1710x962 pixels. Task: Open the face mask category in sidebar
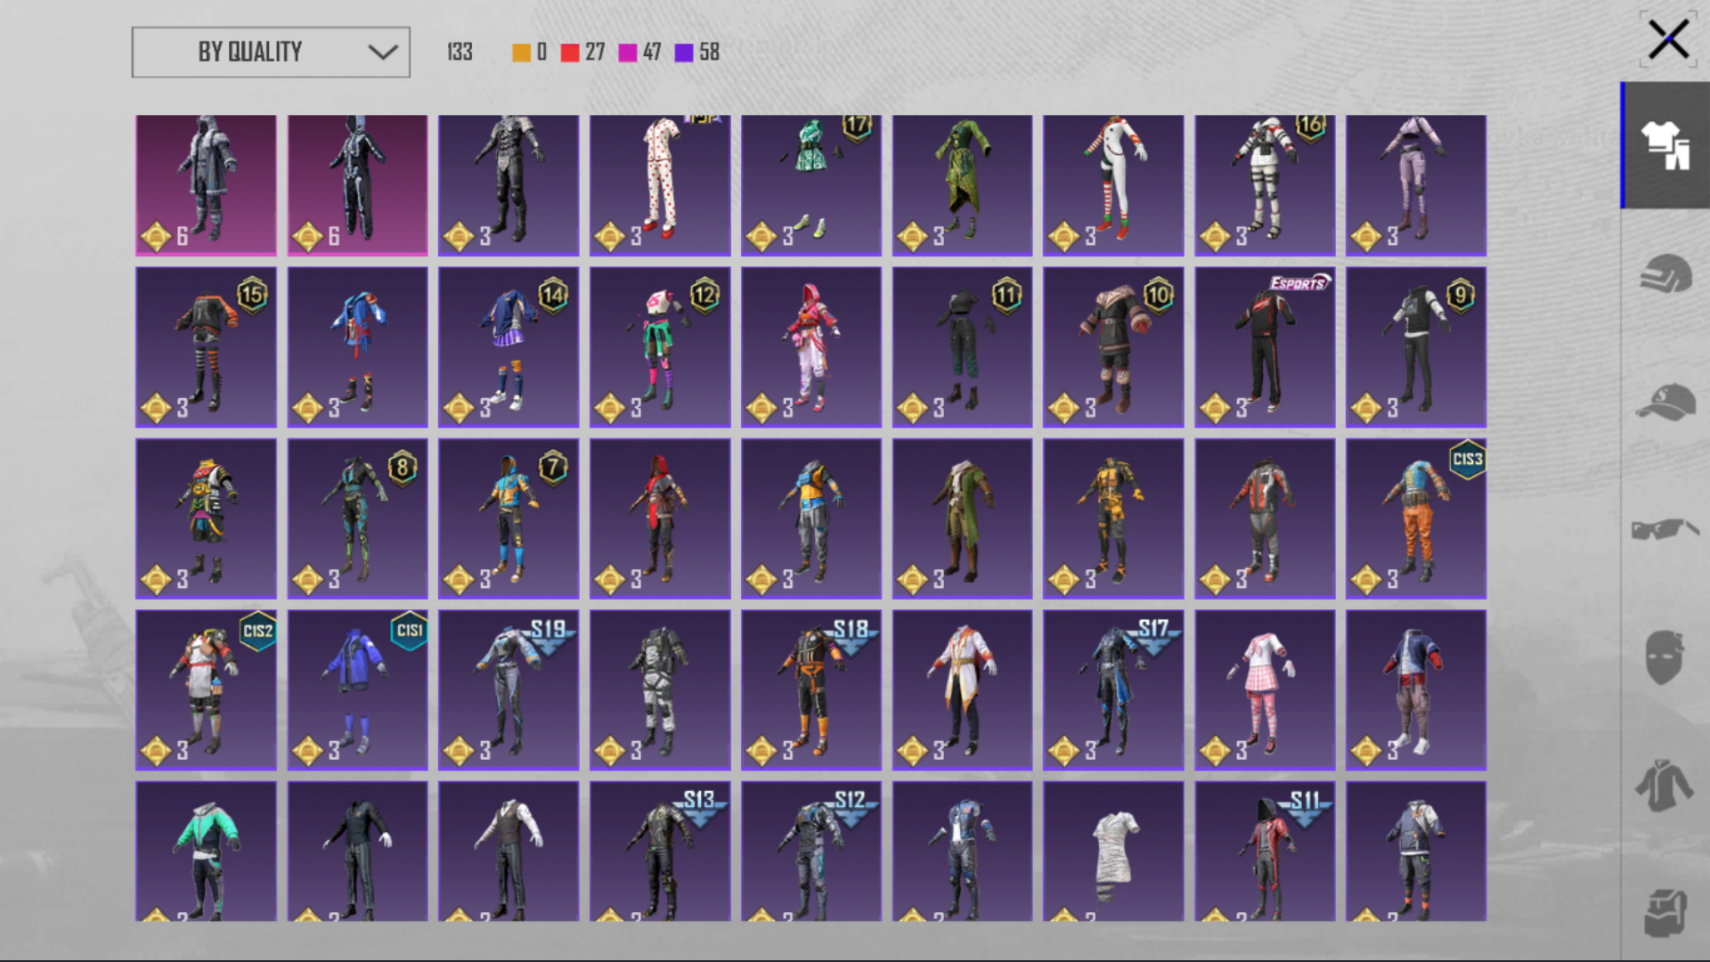[x=1665, y=657]
